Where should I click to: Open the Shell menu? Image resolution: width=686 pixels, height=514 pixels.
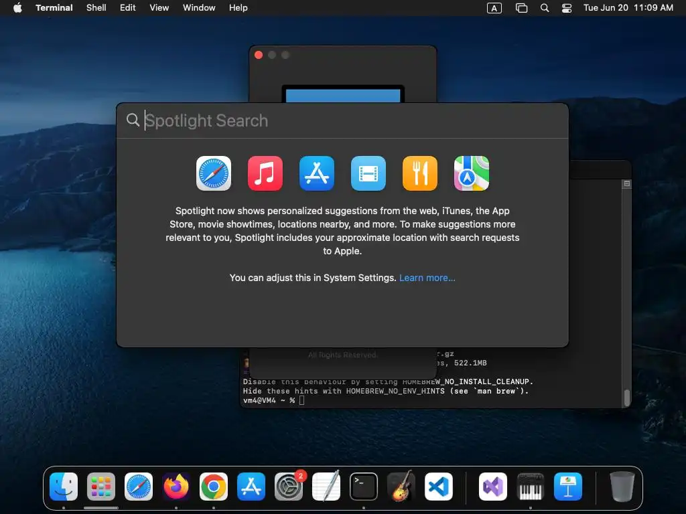coord(96,8)
